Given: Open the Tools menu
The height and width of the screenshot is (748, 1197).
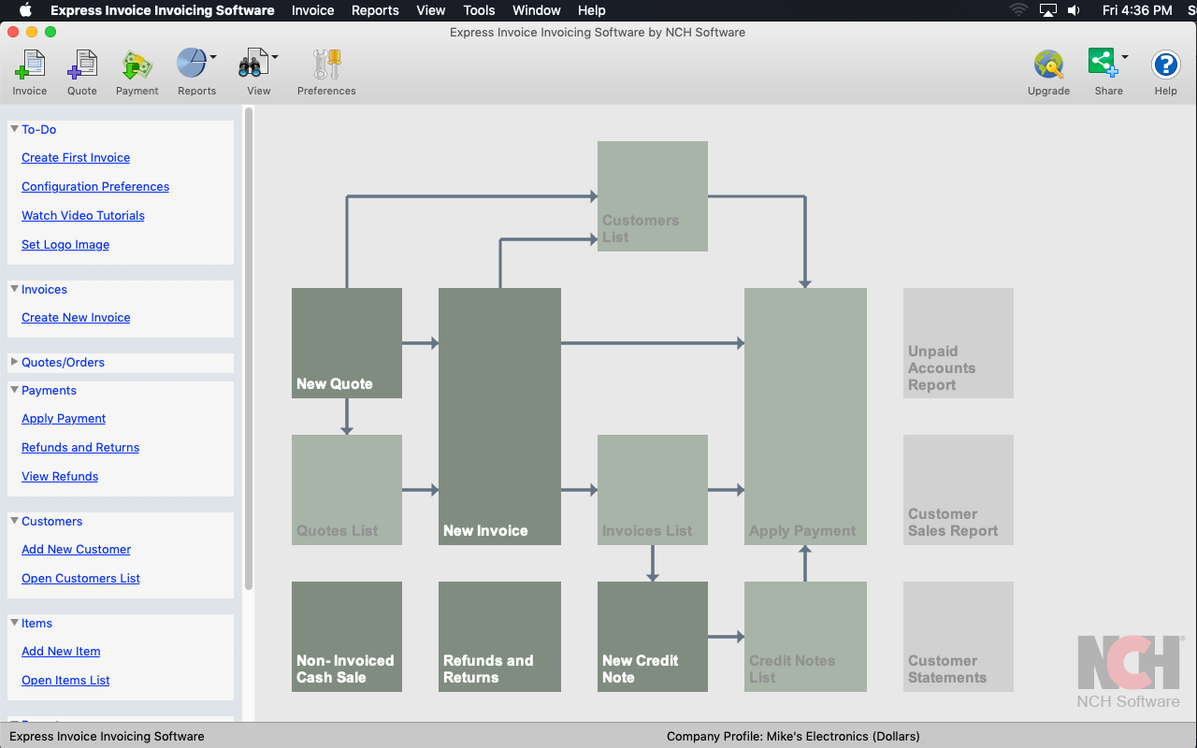Looking at the screenshot, I should pyautogui.click(x=479, y=10).
